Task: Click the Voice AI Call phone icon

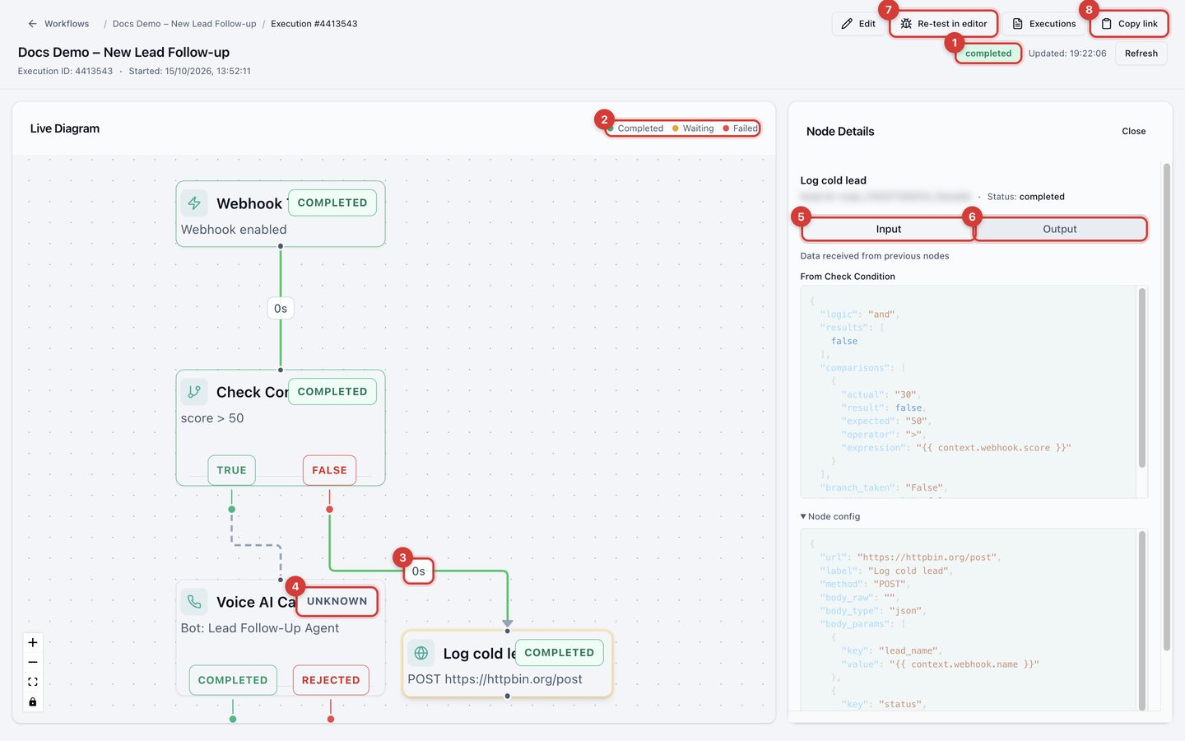Action: [194, 602]
